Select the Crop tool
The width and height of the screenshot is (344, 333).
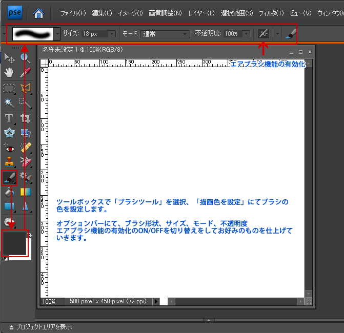click(25, 118)
